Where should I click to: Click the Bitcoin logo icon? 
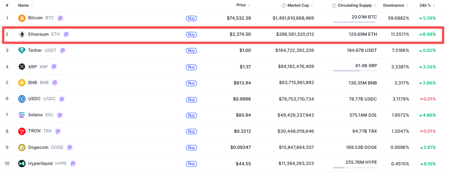(22, 18)
